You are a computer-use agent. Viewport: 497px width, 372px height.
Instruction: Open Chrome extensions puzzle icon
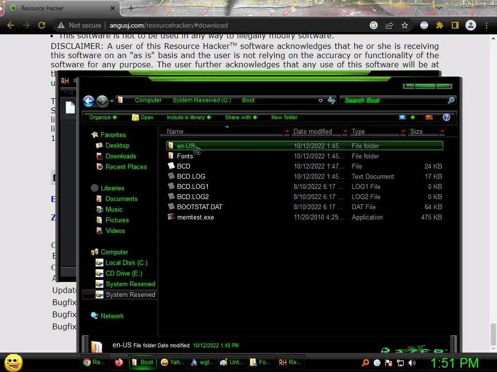440,25
